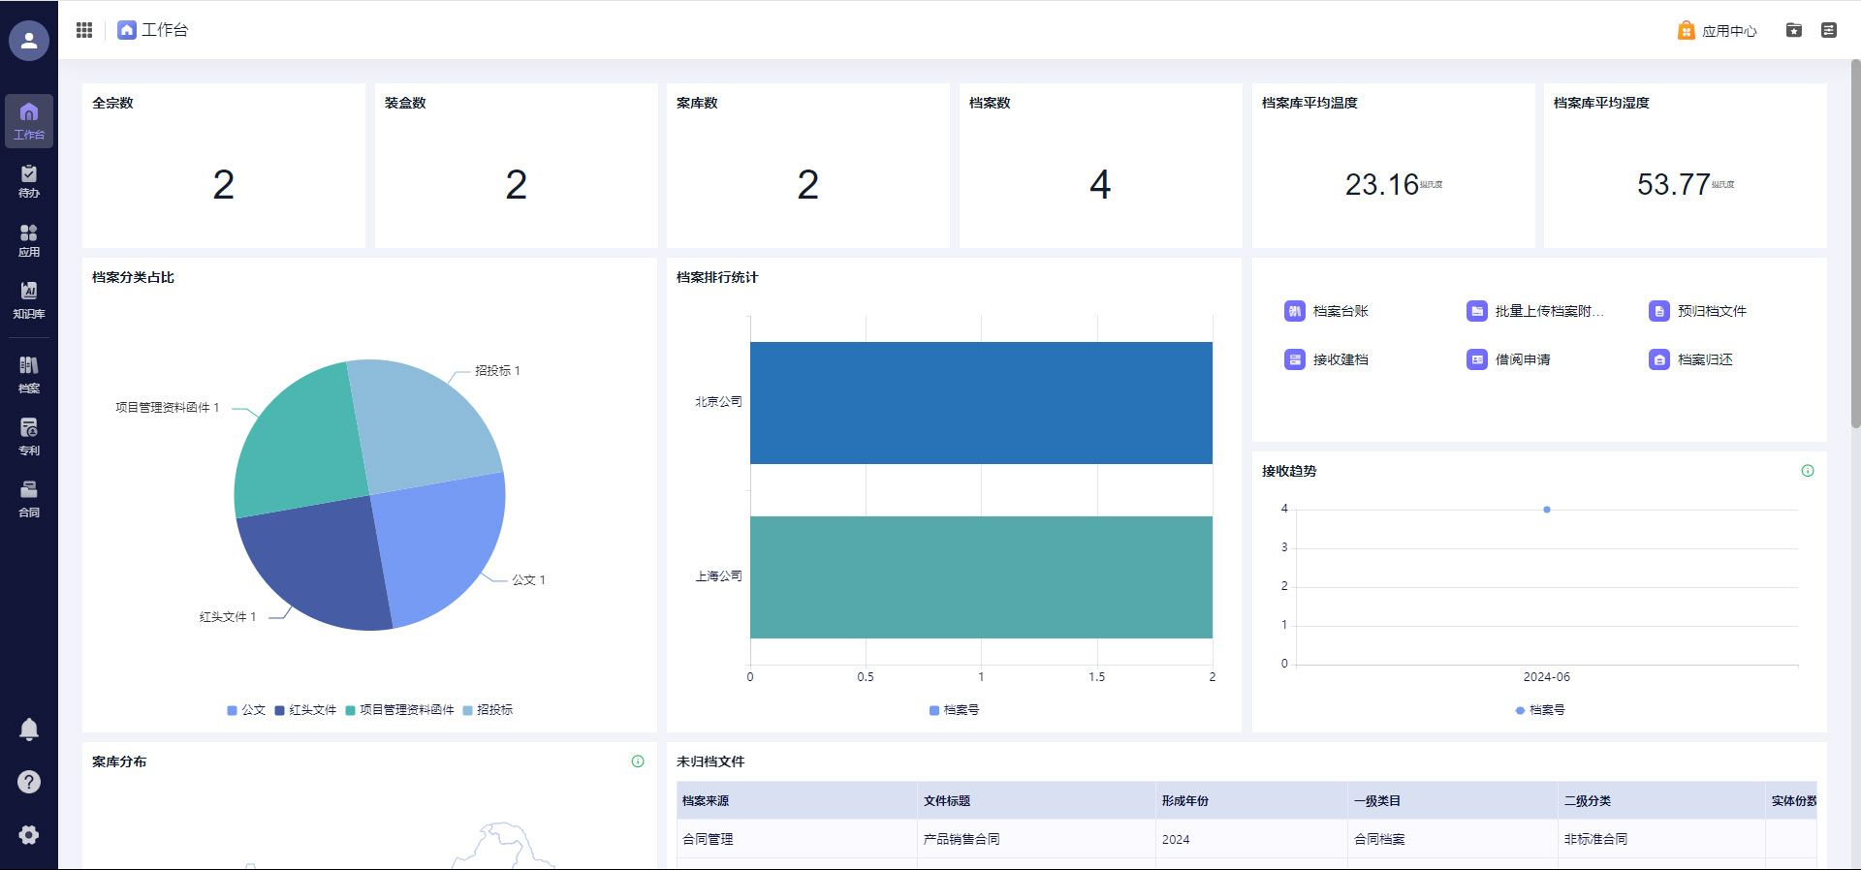The height and width of the screenshot is (870, 1861).
Task: Open 知识库 in the sidebar
Action: 29,299
